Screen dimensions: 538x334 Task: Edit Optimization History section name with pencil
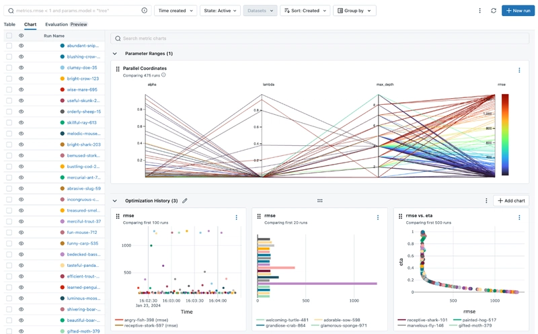pyautogui.click(x=184, y=201)
